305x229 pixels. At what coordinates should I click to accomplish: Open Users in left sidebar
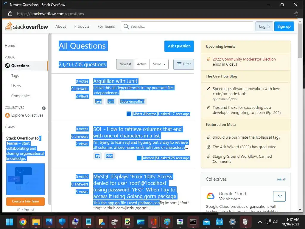[x=16, y=86]
